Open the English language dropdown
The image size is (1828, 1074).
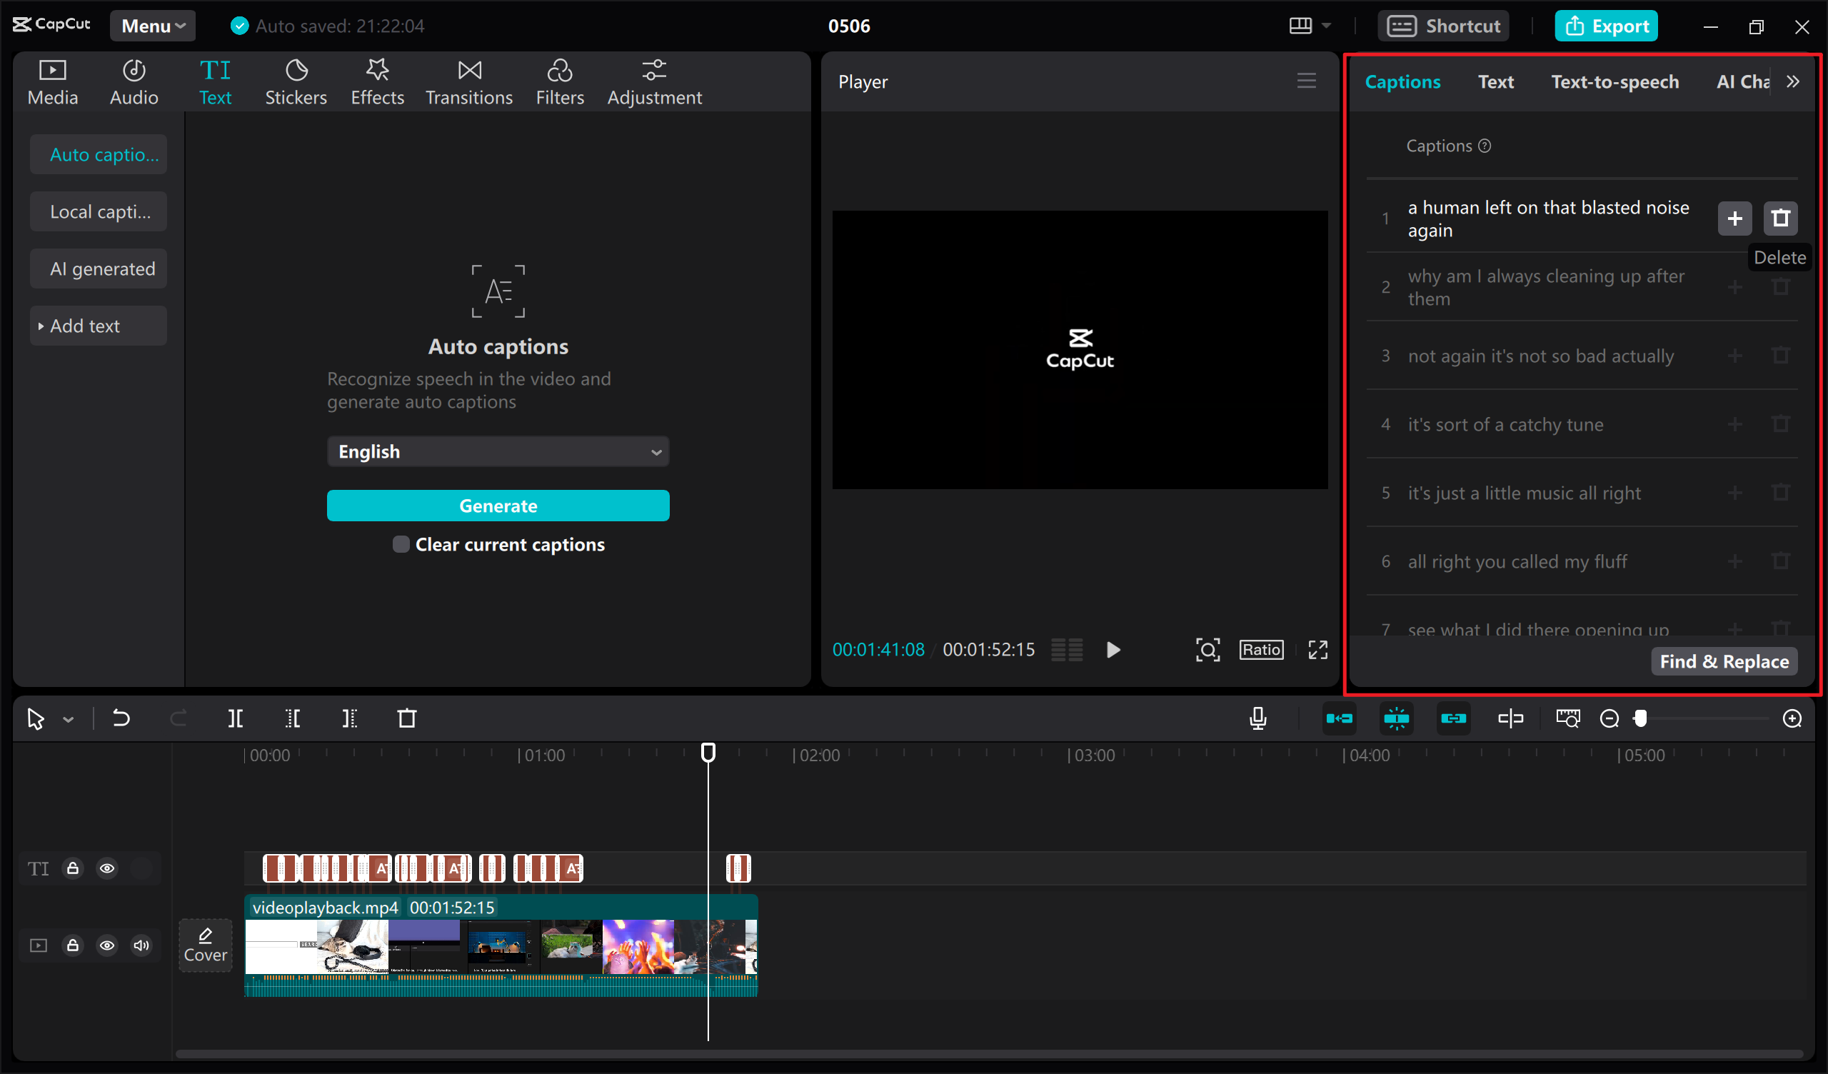pyautogui.click(x=498, y=451)
